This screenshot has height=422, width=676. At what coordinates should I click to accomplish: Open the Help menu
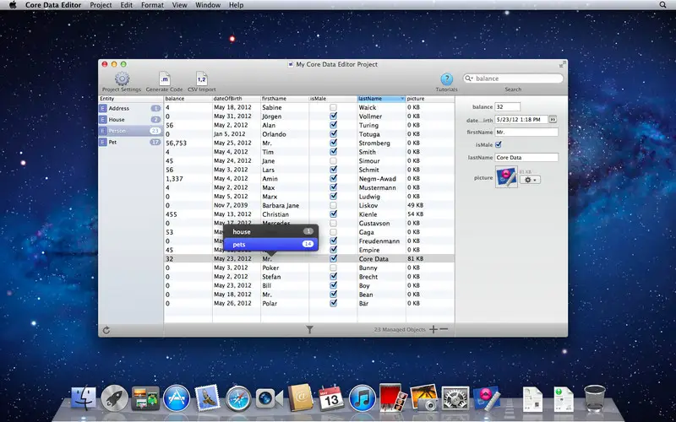click(x=236, y=5)
